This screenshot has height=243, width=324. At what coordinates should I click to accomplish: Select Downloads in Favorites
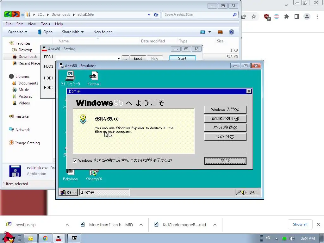28,57
